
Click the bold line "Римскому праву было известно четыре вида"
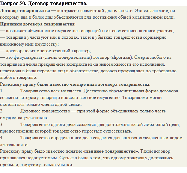tap(75, 85)
